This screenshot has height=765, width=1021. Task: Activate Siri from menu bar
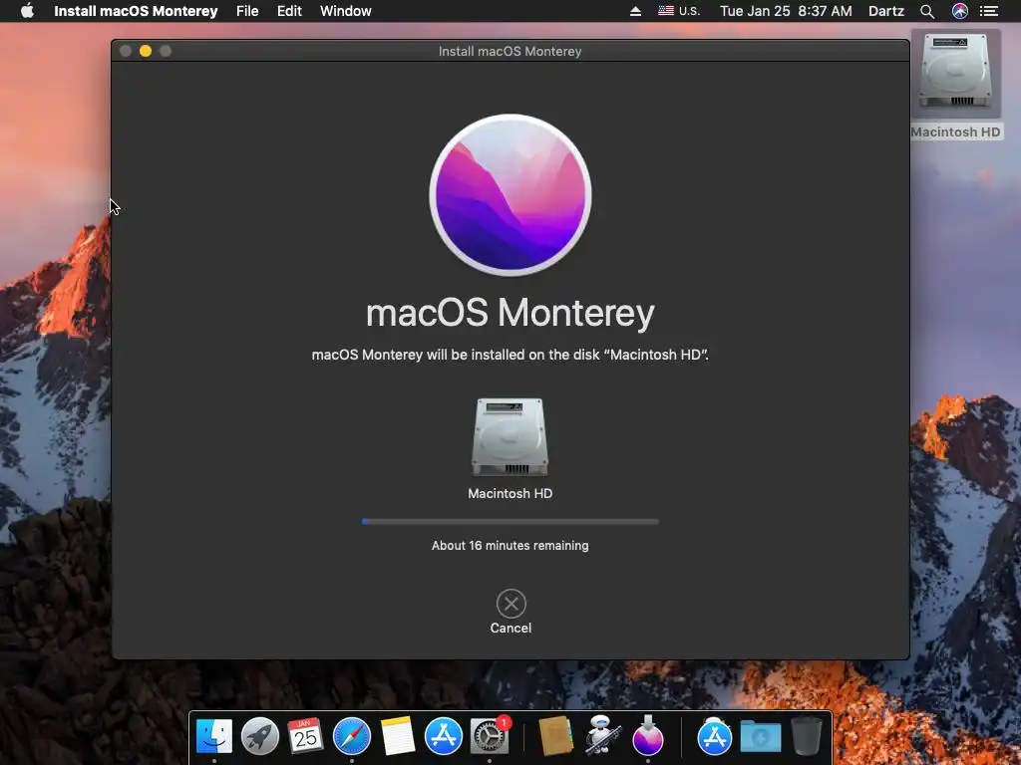pos(960,11)
